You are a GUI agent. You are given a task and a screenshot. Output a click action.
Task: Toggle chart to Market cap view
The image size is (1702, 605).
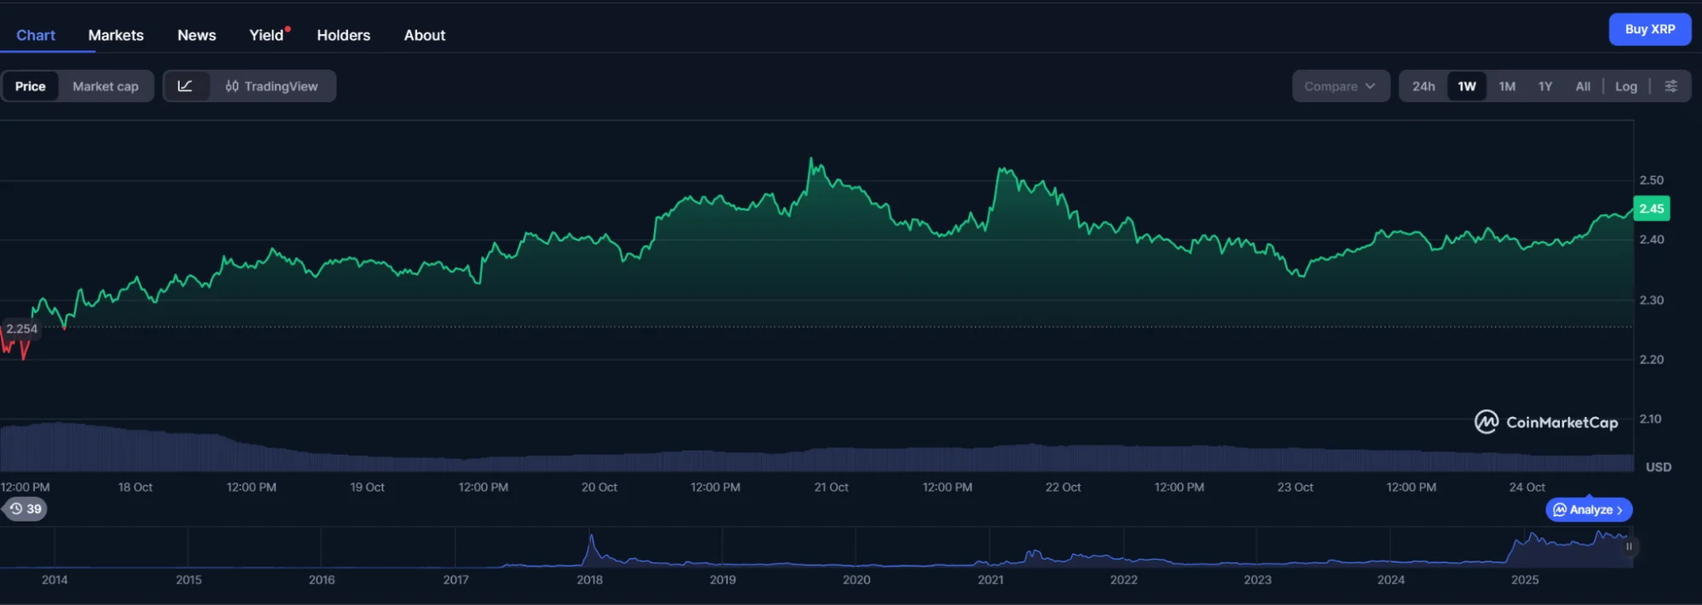pyautogui.click(x=106, y=86)
